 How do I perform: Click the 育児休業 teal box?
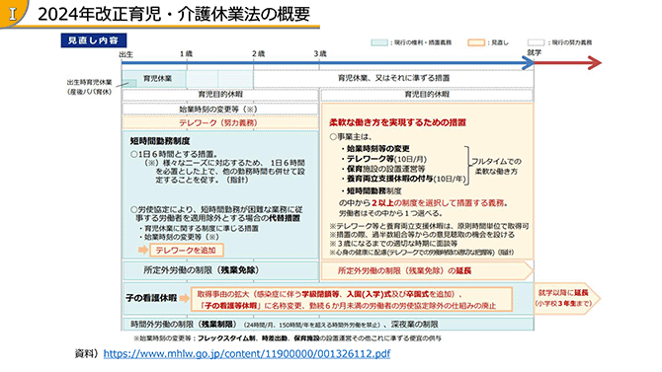[x=154, y=79]
